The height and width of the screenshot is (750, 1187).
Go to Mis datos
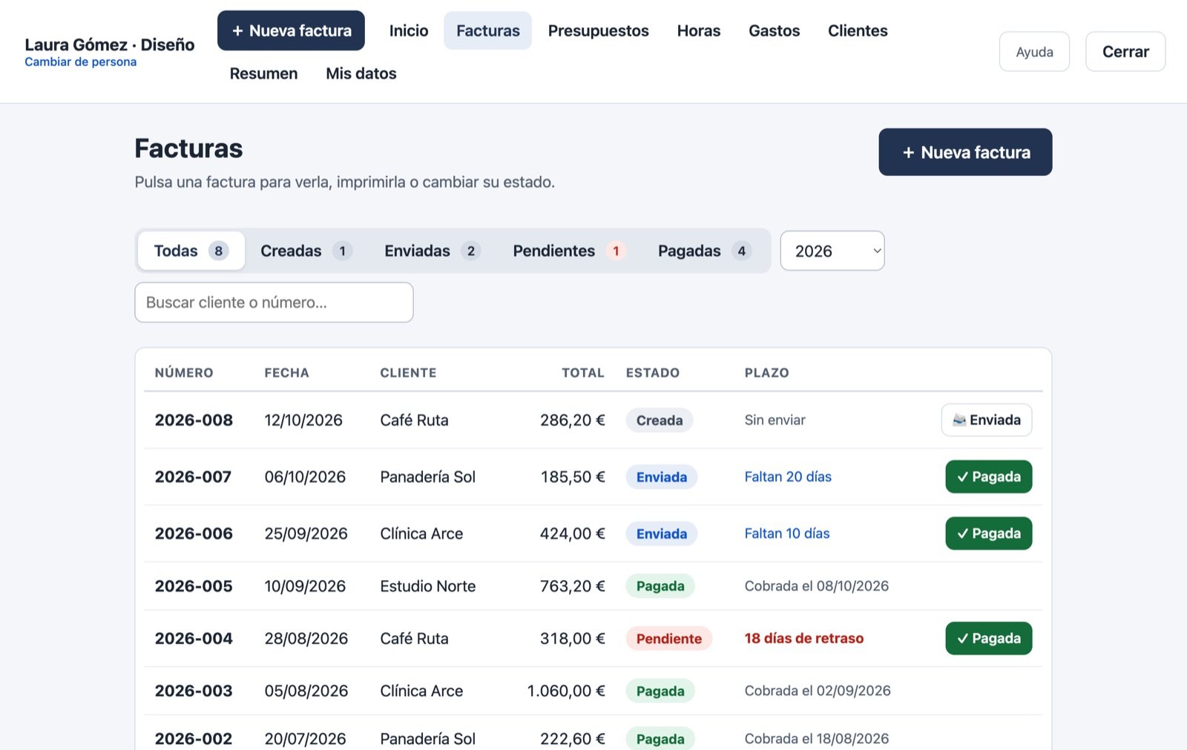click(x=361, y=73)
